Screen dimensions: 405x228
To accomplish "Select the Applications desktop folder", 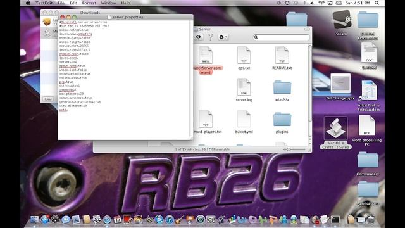I will (x=368, y=193).
